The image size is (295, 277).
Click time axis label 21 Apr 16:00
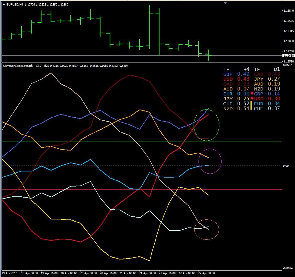pyautogui.click(x=167, y=273)
